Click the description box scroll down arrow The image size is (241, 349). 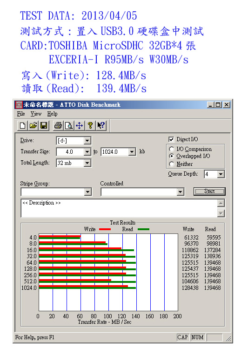click(x=221, y=213)
